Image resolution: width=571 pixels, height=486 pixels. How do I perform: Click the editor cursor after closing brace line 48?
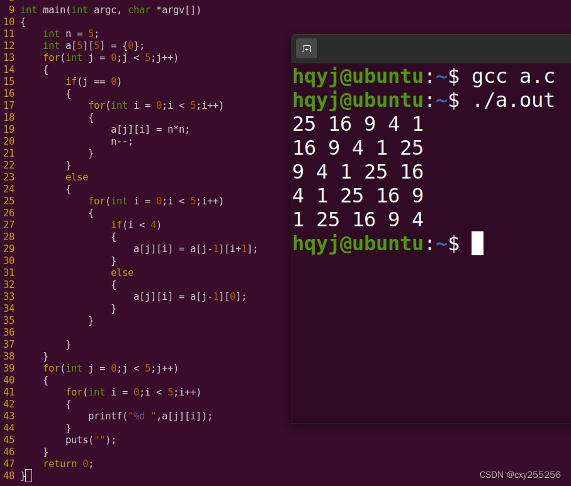(x=29, y=476)
